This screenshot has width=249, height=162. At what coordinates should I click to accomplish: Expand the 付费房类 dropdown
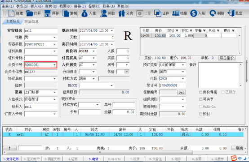pyautogui.click(x=93, y=58)
